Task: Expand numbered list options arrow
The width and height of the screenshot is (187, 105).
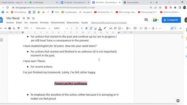Action: pyautogui.click(x=157, y=28)
